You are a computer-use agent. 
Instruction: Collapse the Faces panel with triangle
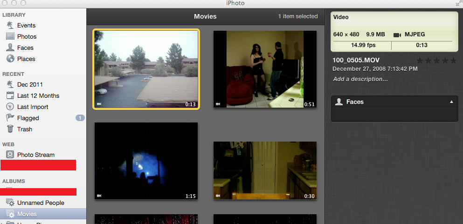(451, 102)
